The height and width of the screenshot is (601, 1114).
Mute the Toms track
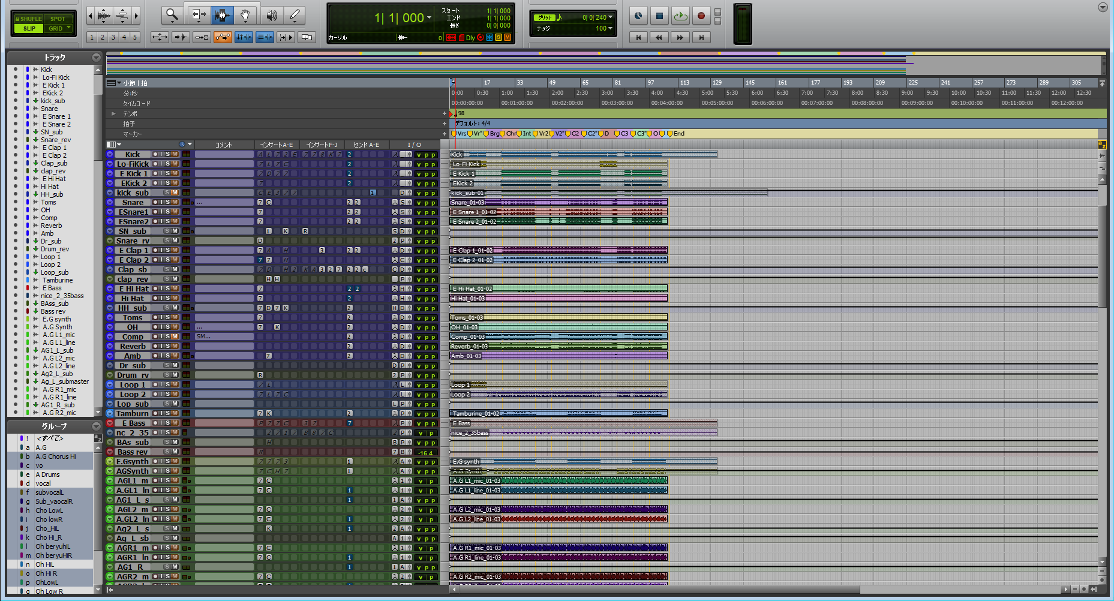(175, 318)
